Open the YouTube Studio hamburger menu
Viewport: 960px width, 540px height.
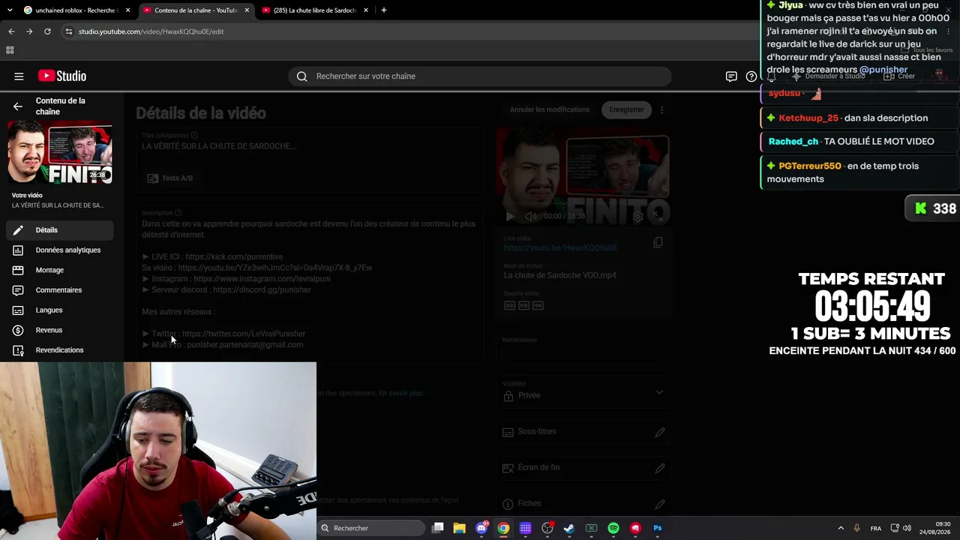[19, 76]
